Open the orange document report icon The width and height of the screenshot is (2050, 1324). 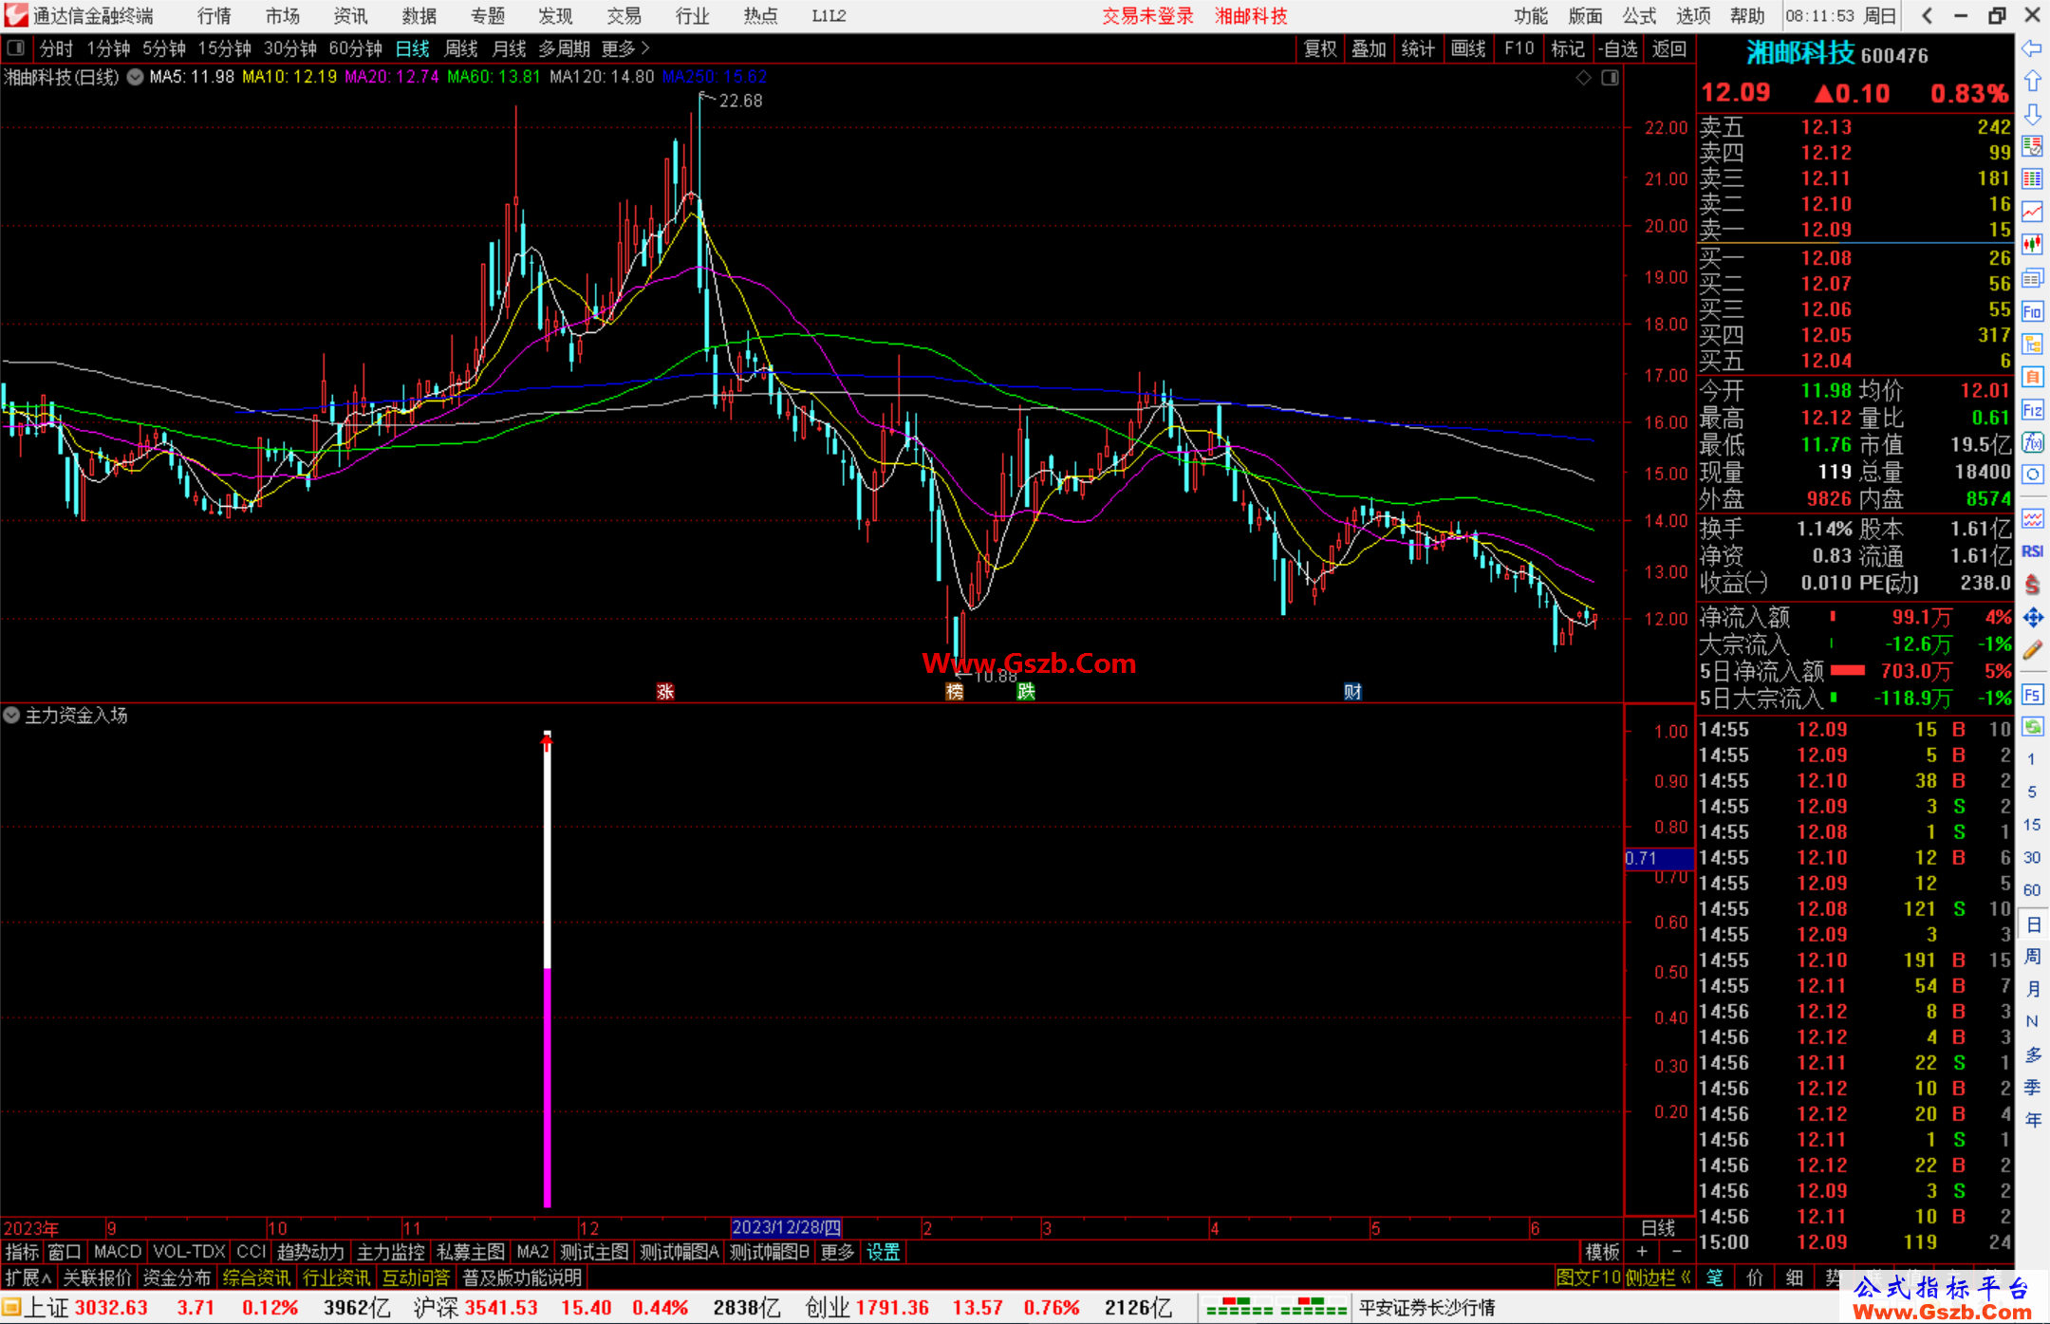(x=2032, y=377)
